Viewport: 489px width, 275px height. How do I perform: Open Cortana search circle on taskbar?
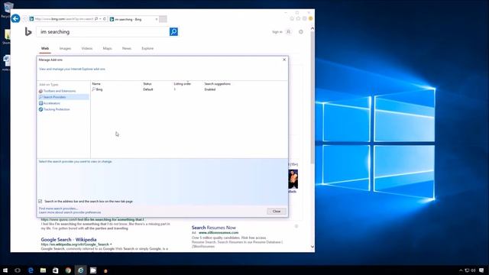tap(18, 270)
